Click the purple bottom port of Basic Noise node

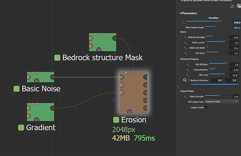click(37, 80)
